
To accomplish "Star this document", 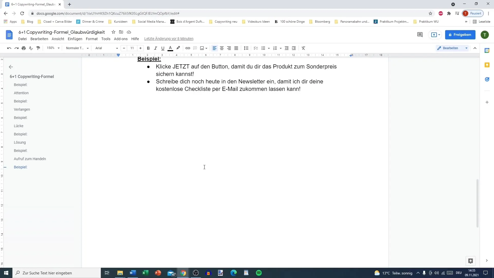I will (113, 32).
